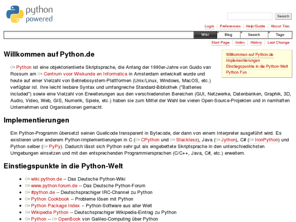Switch to the Blog tab

pyautogui.click(x=228, y=35)
